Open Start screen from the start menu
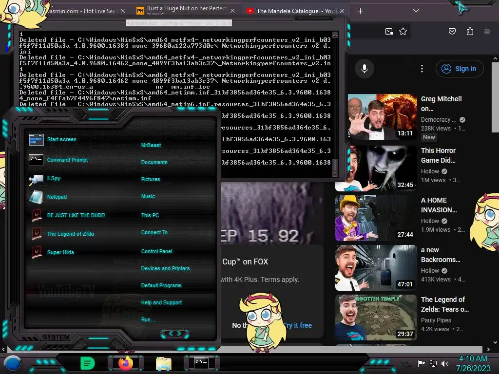The width and height of the screenshot is (499, 374). coord(53,139)
